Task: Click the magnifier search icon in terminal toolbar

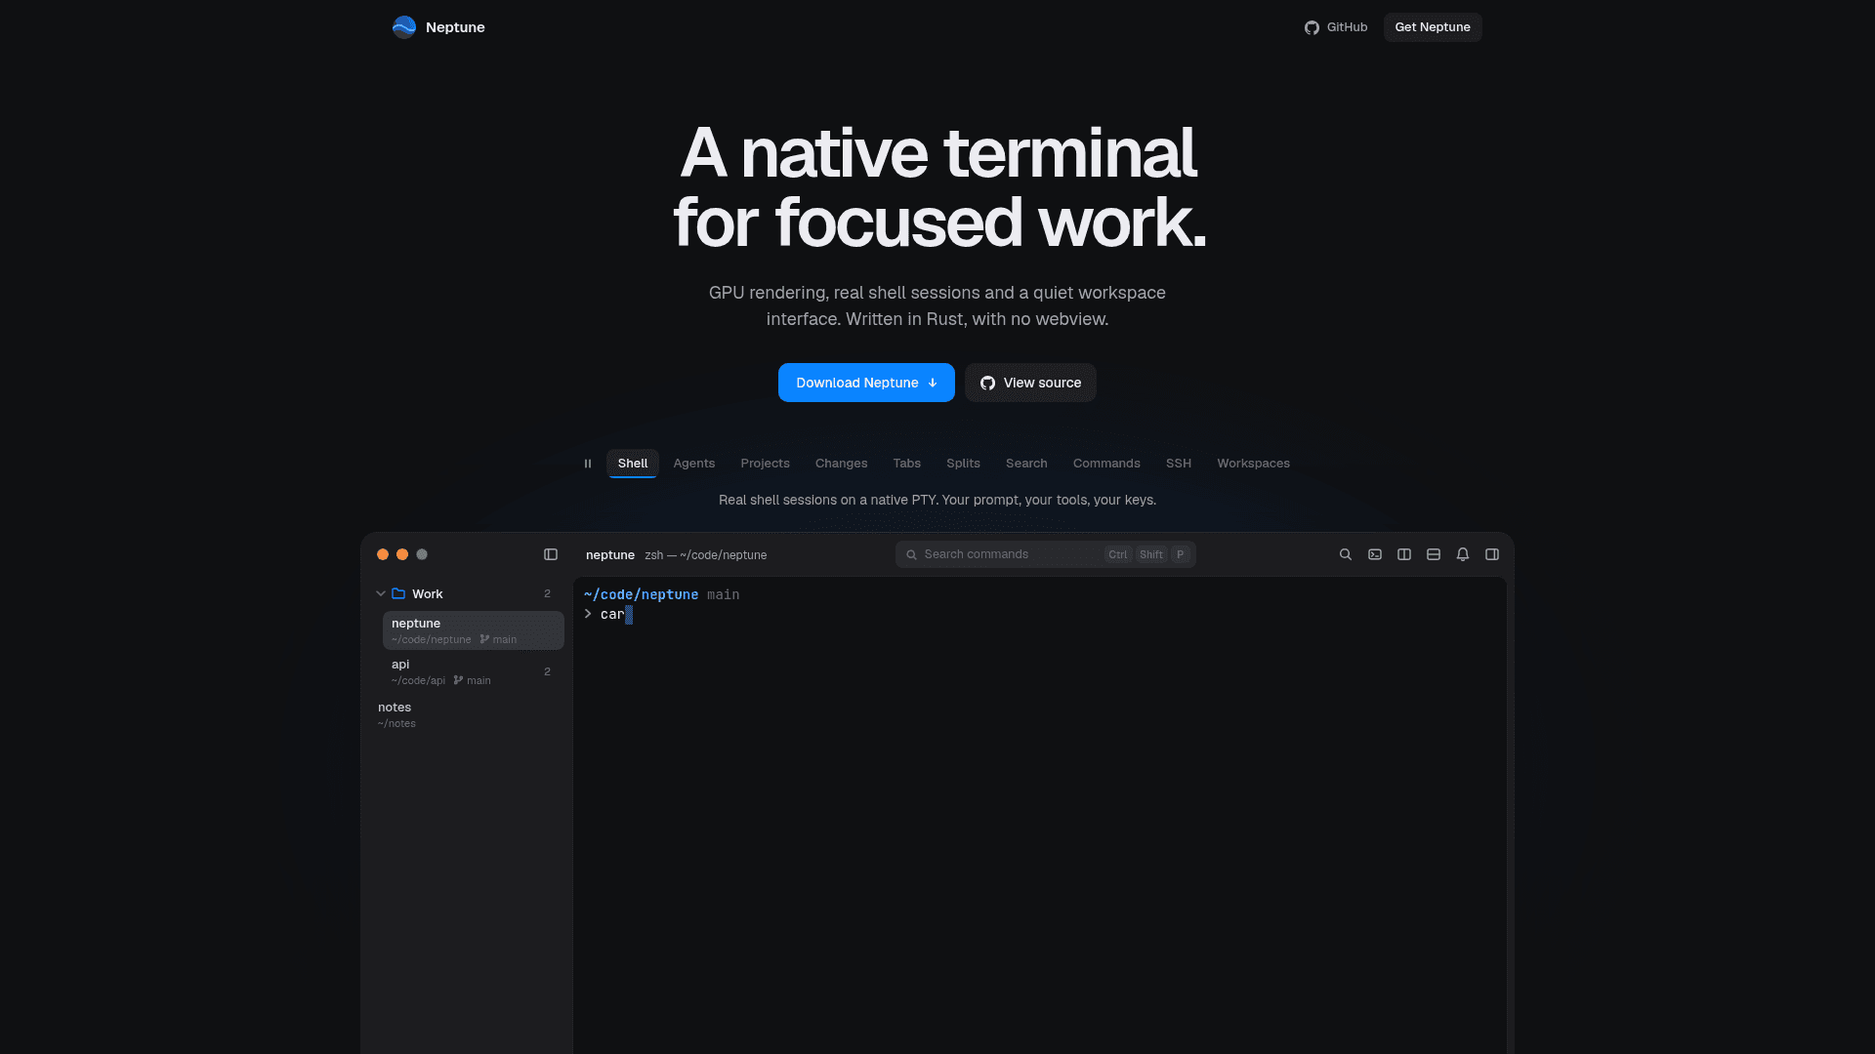Action: coord(1346,554)
